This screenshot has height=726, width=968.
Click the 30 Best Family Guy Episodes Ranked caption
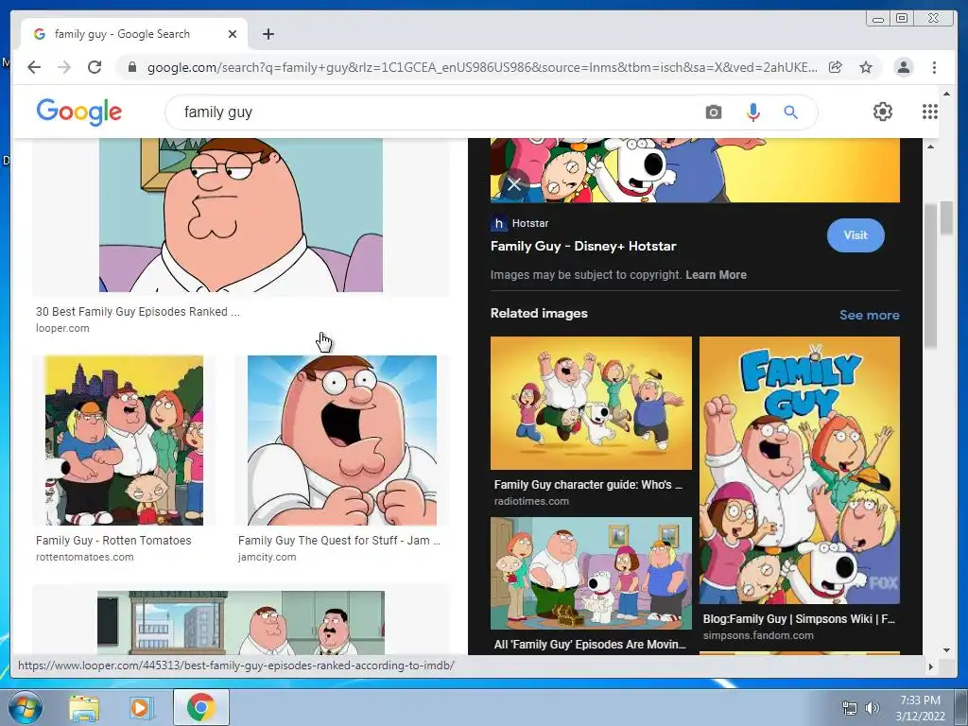coord(138,312)
